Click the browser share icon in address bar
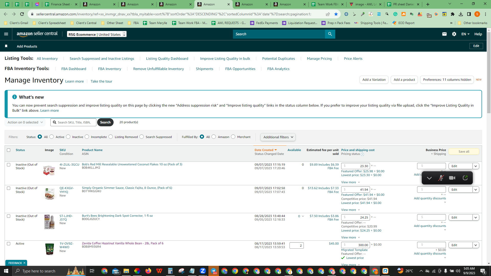This screenshot has width=491, height=276. [328, 14]
